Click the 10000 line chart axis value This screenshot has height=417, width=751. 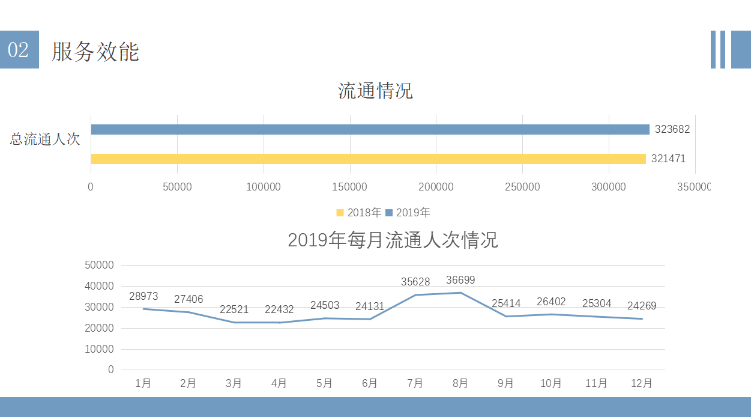click(99, 349)
